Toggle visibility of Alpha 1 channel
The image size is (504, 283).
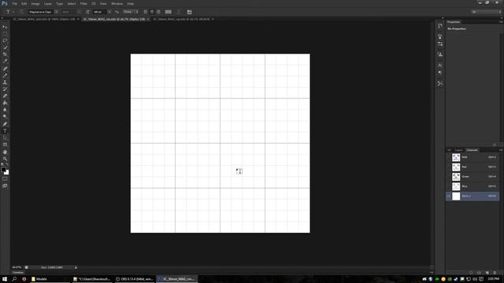449,196
